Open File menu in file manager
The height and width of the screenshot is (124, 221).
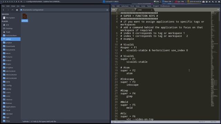(x=3, y=6)
